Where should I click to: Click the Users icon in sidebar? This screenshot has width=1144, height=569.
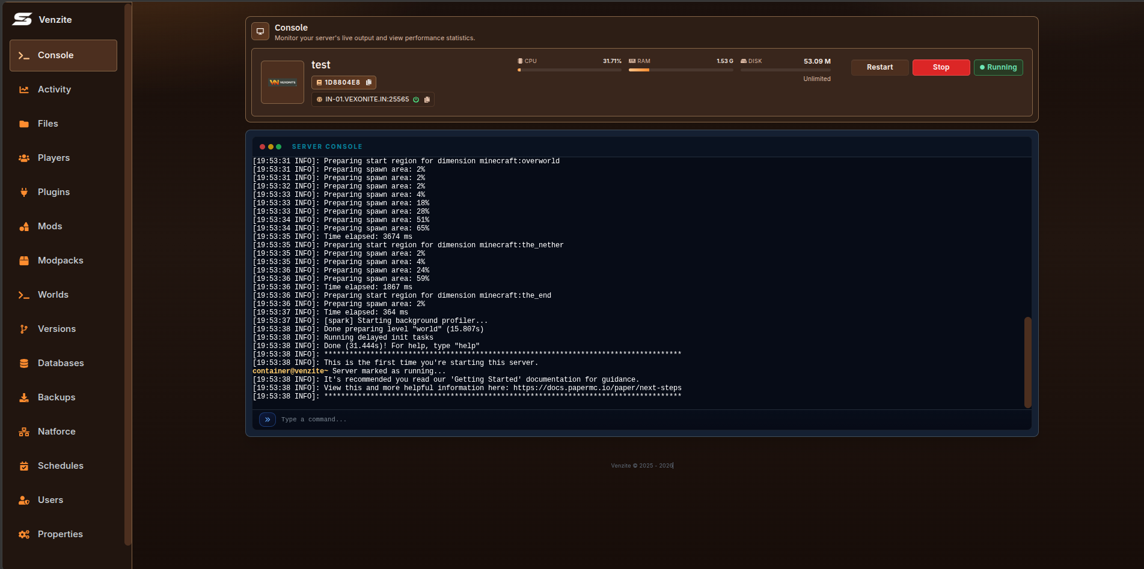[x=24, y=500]
